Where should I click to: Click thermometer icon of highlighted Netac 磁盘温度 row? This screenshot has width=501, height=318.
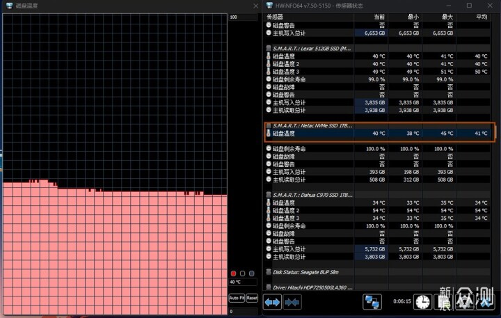pos(269,134)
